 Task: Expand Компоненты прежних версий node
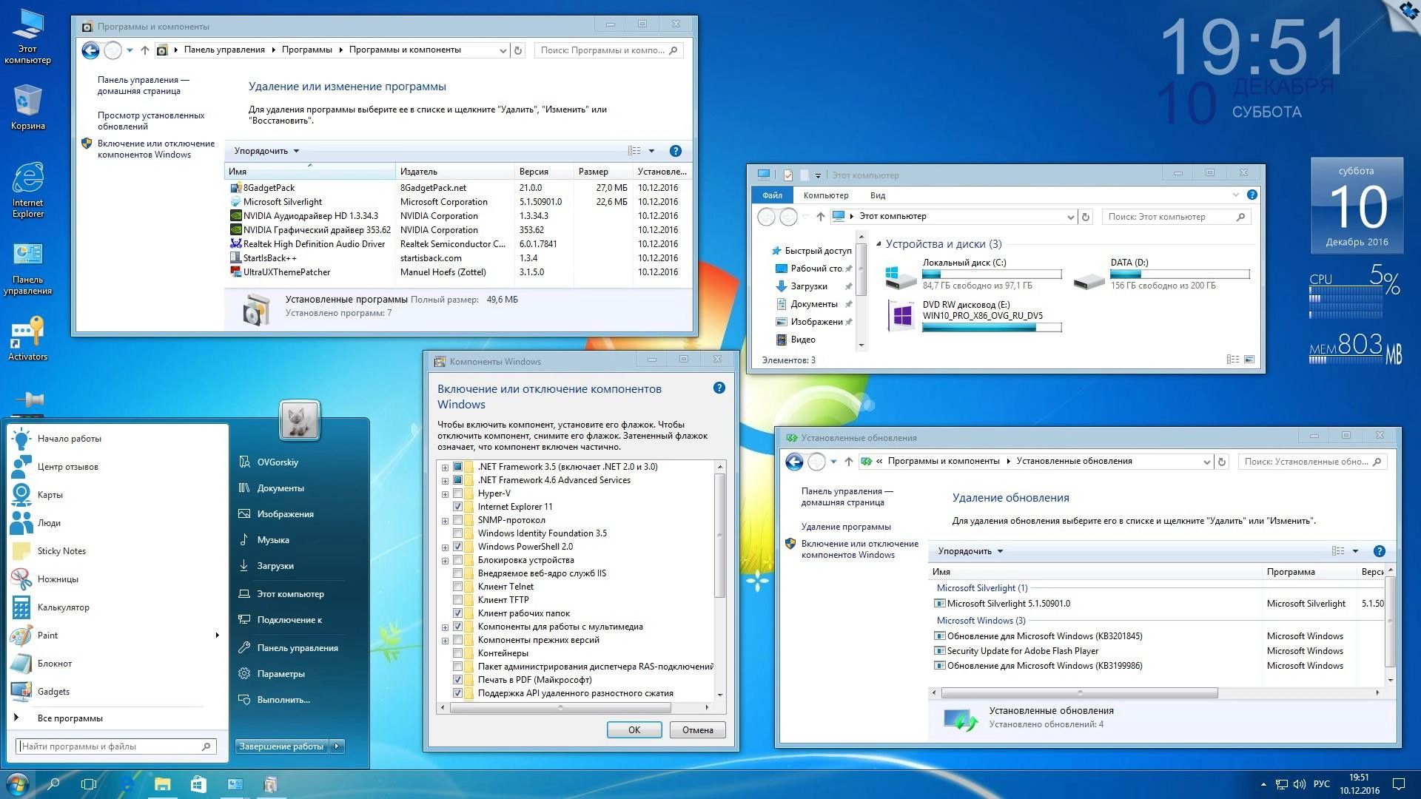click(445, 641)
